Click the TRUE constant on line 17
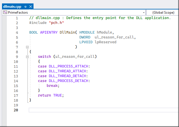This screenshot has width=179, height=127. (x=58, y=95)
